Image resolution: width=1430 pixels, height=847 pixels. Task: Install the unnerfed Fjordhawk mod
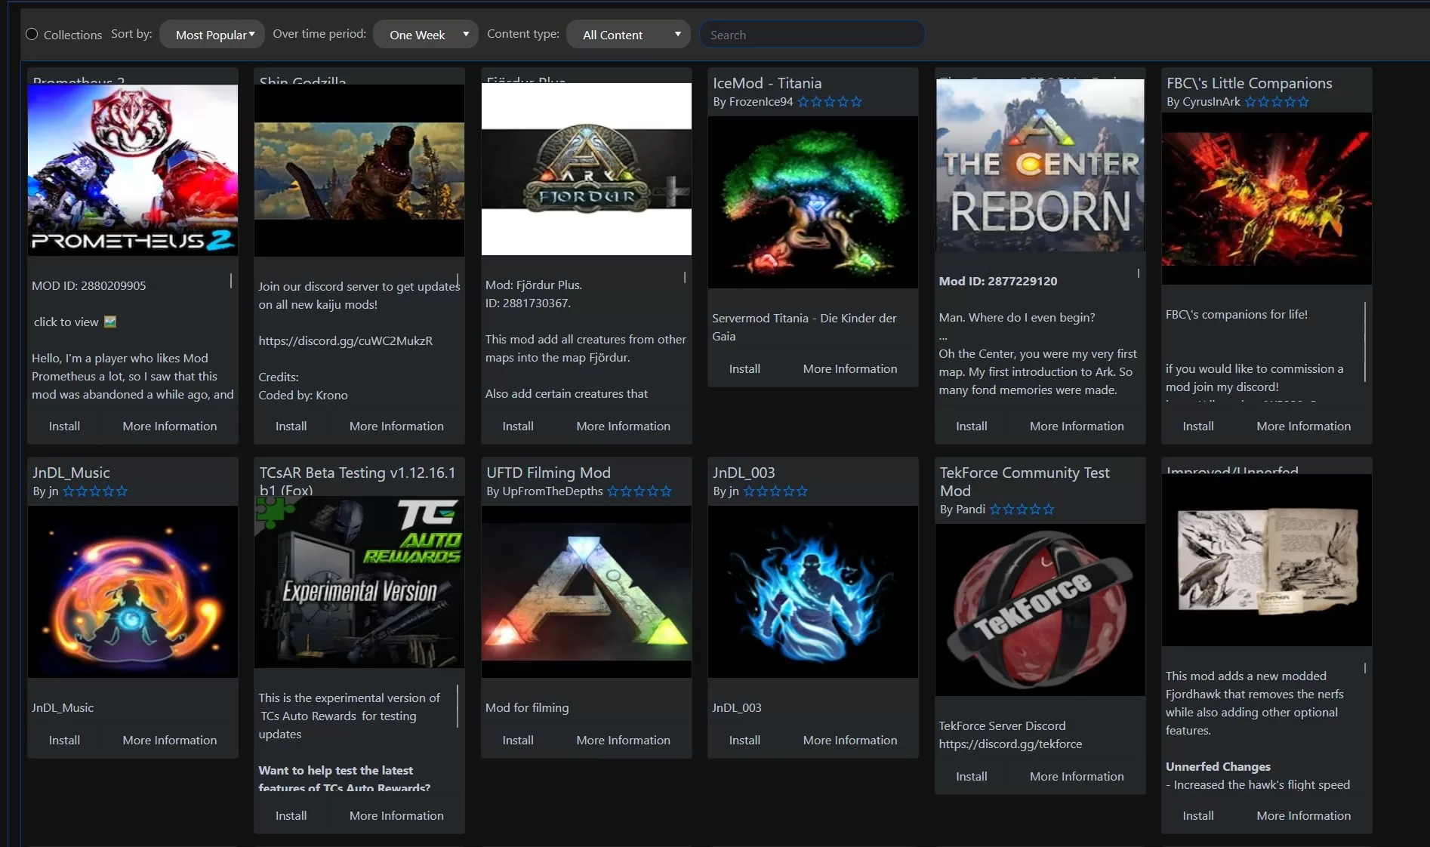1198,815
